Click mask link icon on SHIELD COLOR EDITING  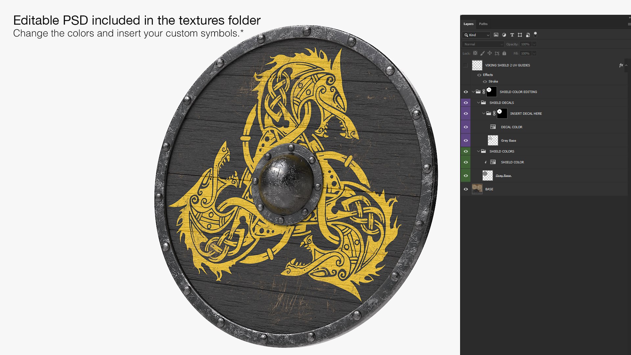click(484, 92)
